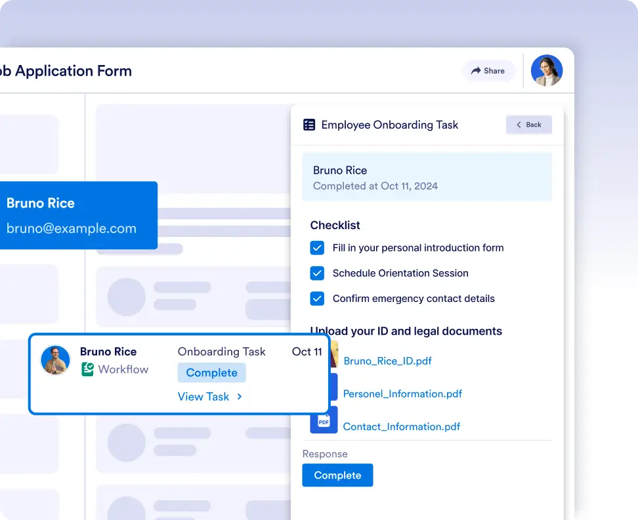Image resolution: width=638 pixels, height=520 pixels.
Task: Click the Employee Onboarding Task list icon
Action: [x=309, y=125]
